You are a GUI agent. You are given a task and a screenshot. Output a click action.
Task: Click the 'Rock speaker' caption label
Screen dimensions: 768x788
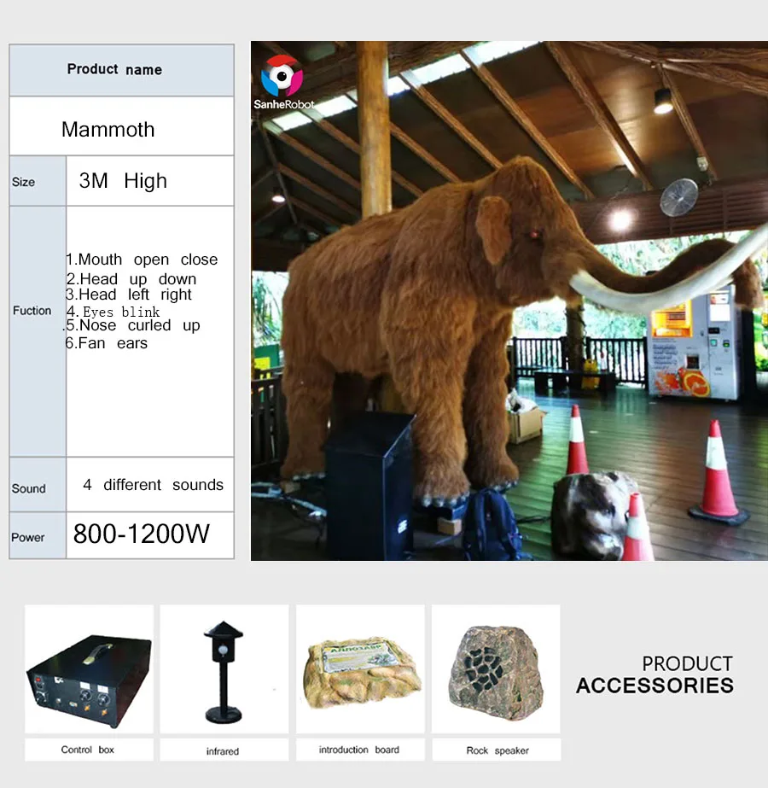click(497, 750)
